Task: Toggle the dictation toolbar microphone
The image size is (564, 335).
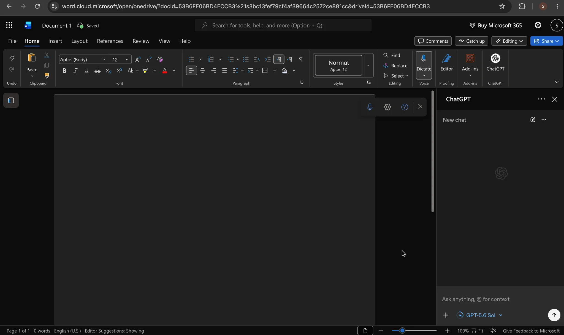Action: [370, 107]
